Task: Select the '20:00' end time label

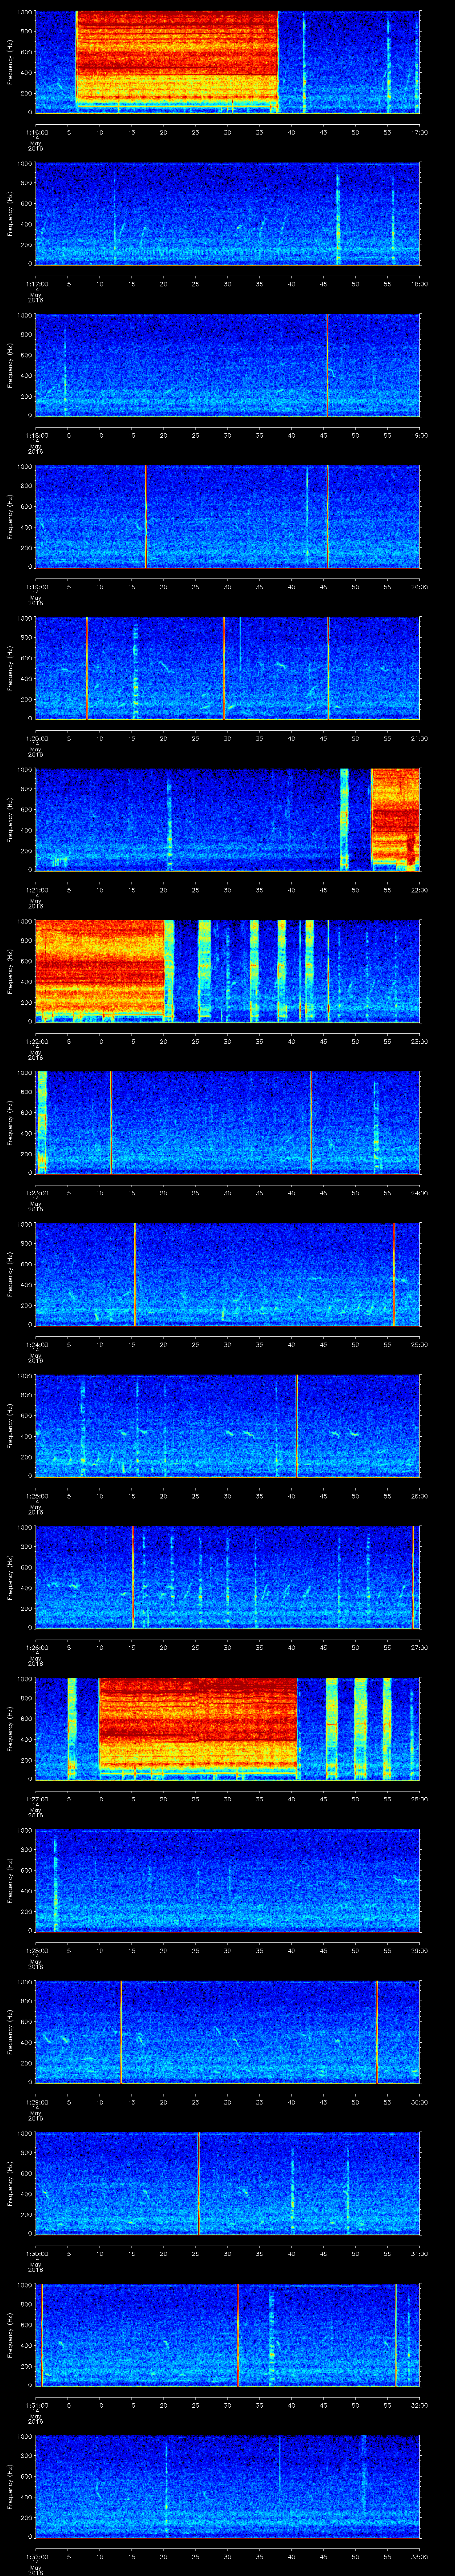Action: pyautogui.click(x=419, y=586)
